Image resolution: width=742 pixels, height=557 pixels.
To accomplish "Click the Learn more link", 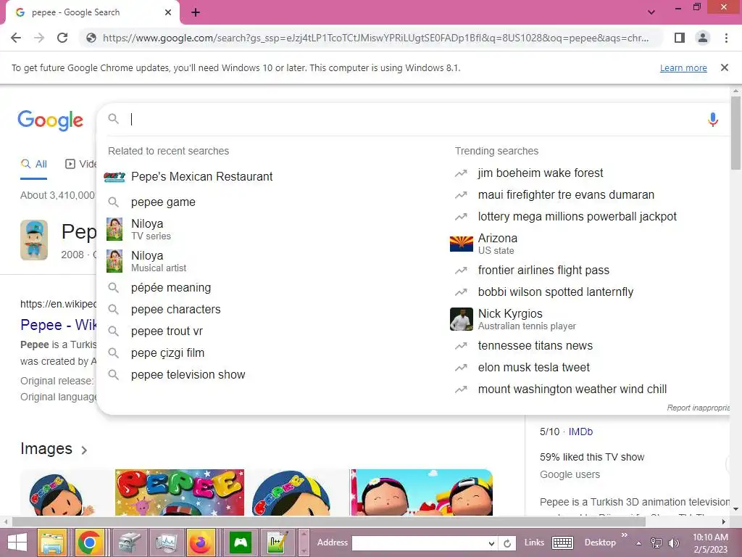I will click(x=683, y=67).
